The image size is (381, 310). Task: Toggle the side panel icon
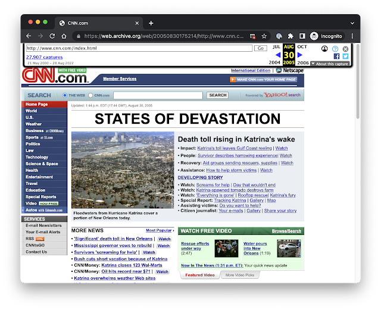tap(302, 36)
